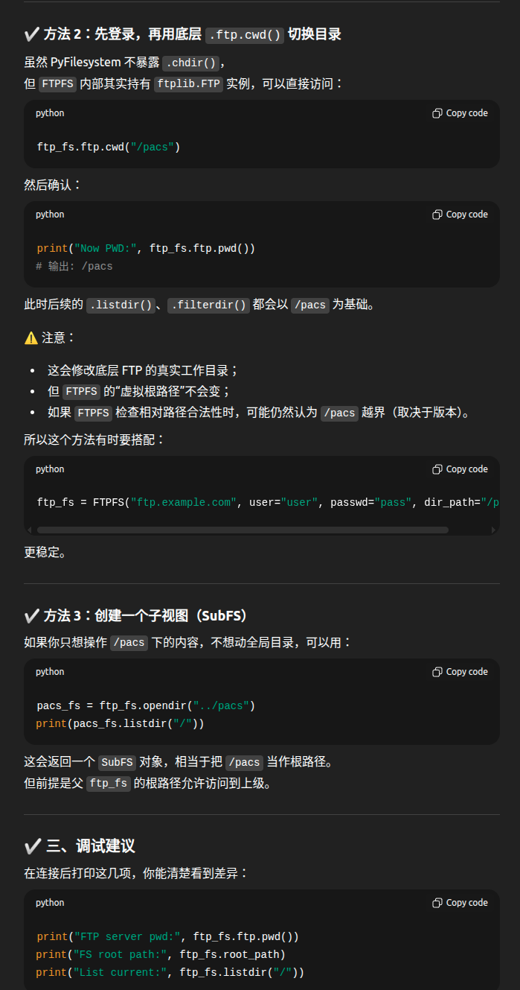
Task: Click the SubFS inline code badge
Action: coord(117,762)
